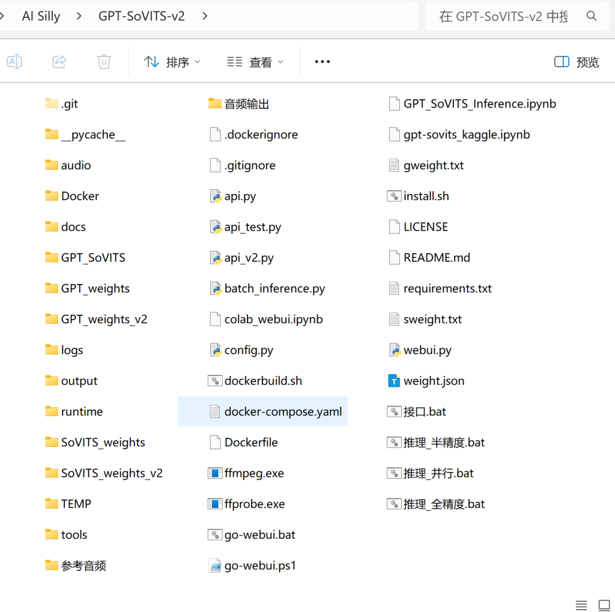Click the api.py Python file icon
This screenshot has width=615, height=612.
[216, 196]
